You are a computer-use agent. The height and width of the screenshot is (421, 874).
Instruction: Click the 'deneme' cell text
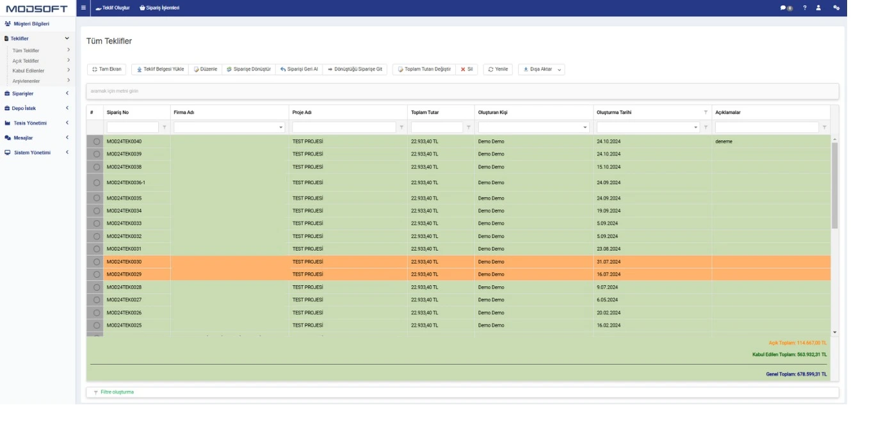[724, 141]
